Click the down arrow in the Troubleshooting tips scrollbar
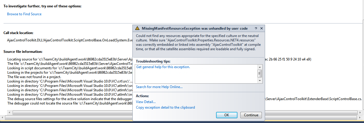This screenshot has width=364, height=123. pyautogui.click(x=259, y=80)
